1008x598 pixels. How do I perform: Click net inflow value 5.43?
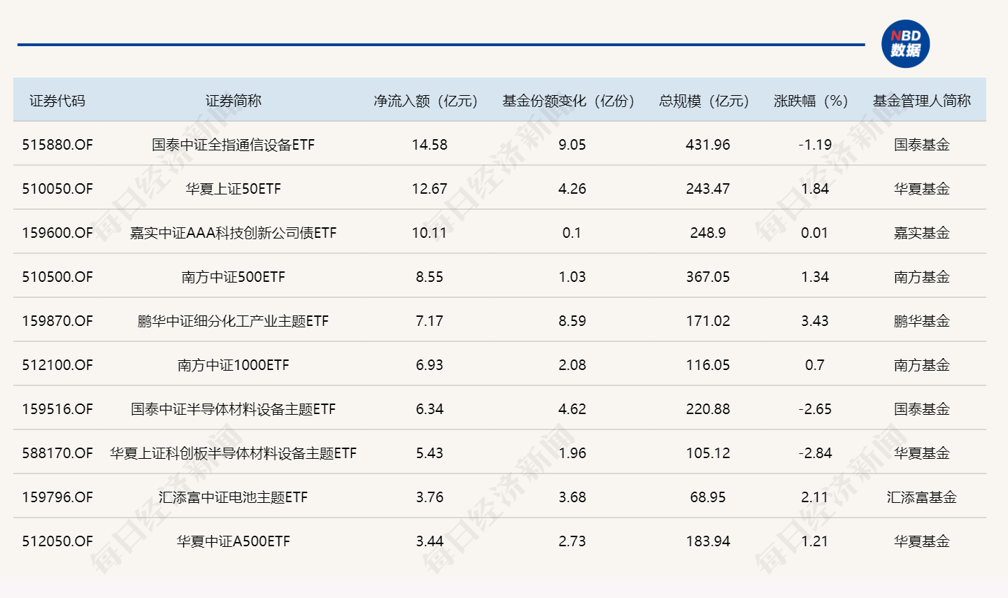pos(430,453)
